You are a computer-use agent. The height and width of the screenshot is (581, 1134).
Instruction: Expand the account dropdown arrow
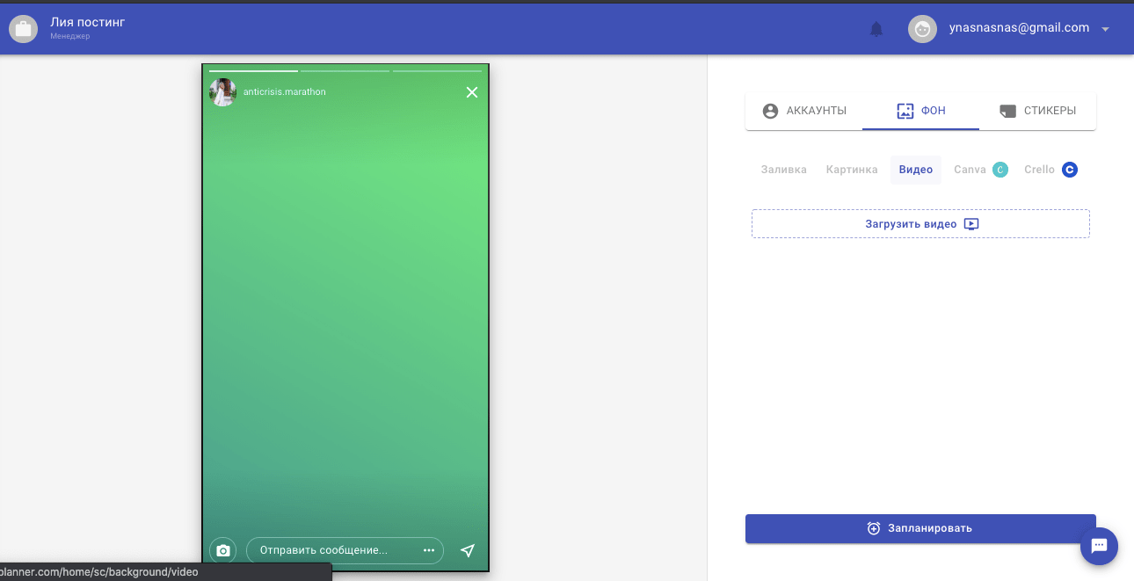(1105, 29)
